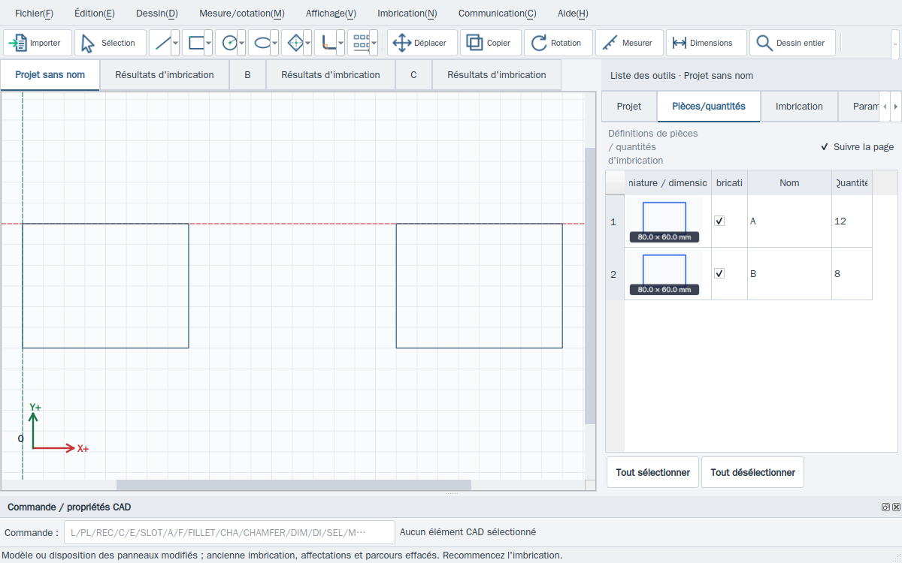Viewport: 902px width, 563px height.
Task: Open the Imbrication panel tab
Action: click(x=799, y=107)
